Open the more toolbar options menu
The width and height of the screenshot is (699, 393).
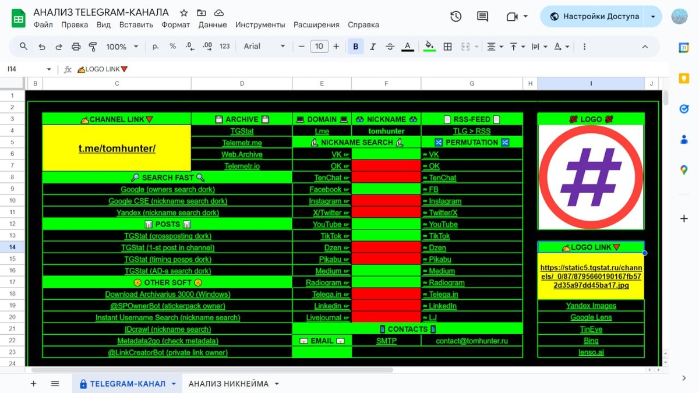pos(584,47)
